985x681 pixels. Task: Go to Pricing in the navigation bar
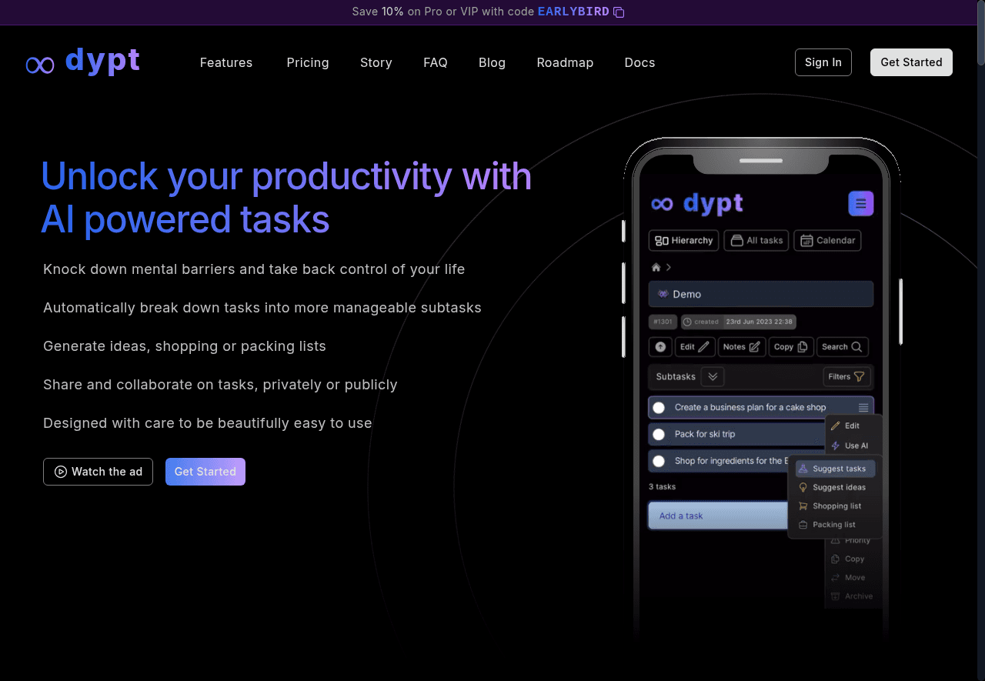click(308, 62)
